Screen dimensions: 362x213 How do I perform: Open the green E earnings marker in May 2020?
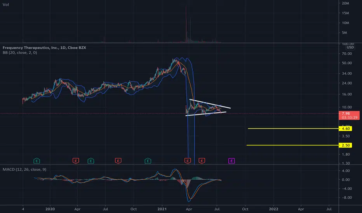point(91,161)
